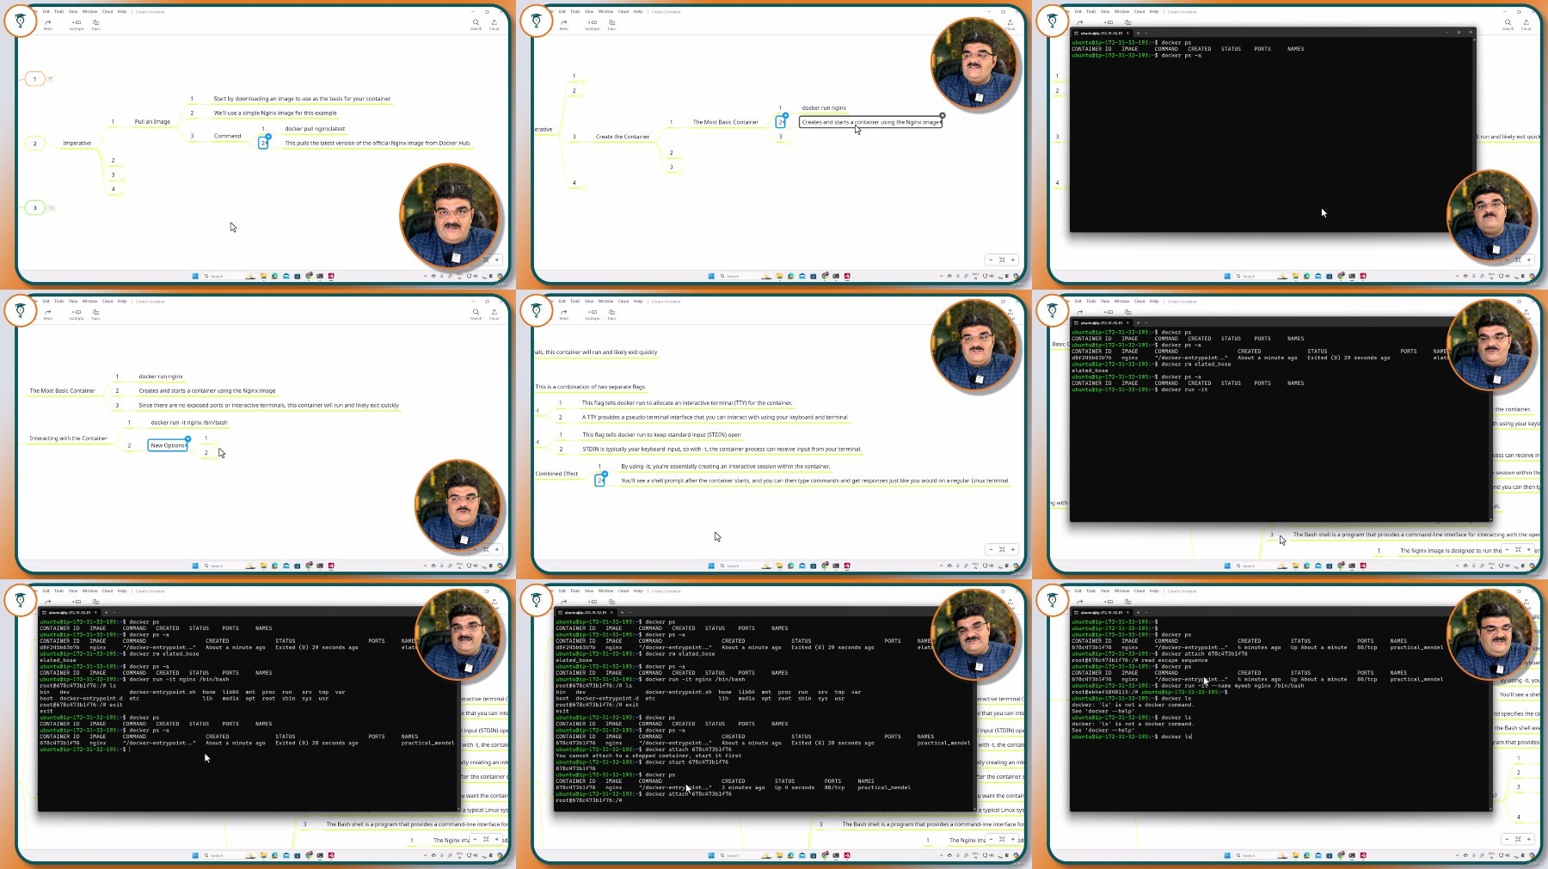Select the 'Pull an Image' topic
This screenshot has width=1548, height=869.
(152, 122)
